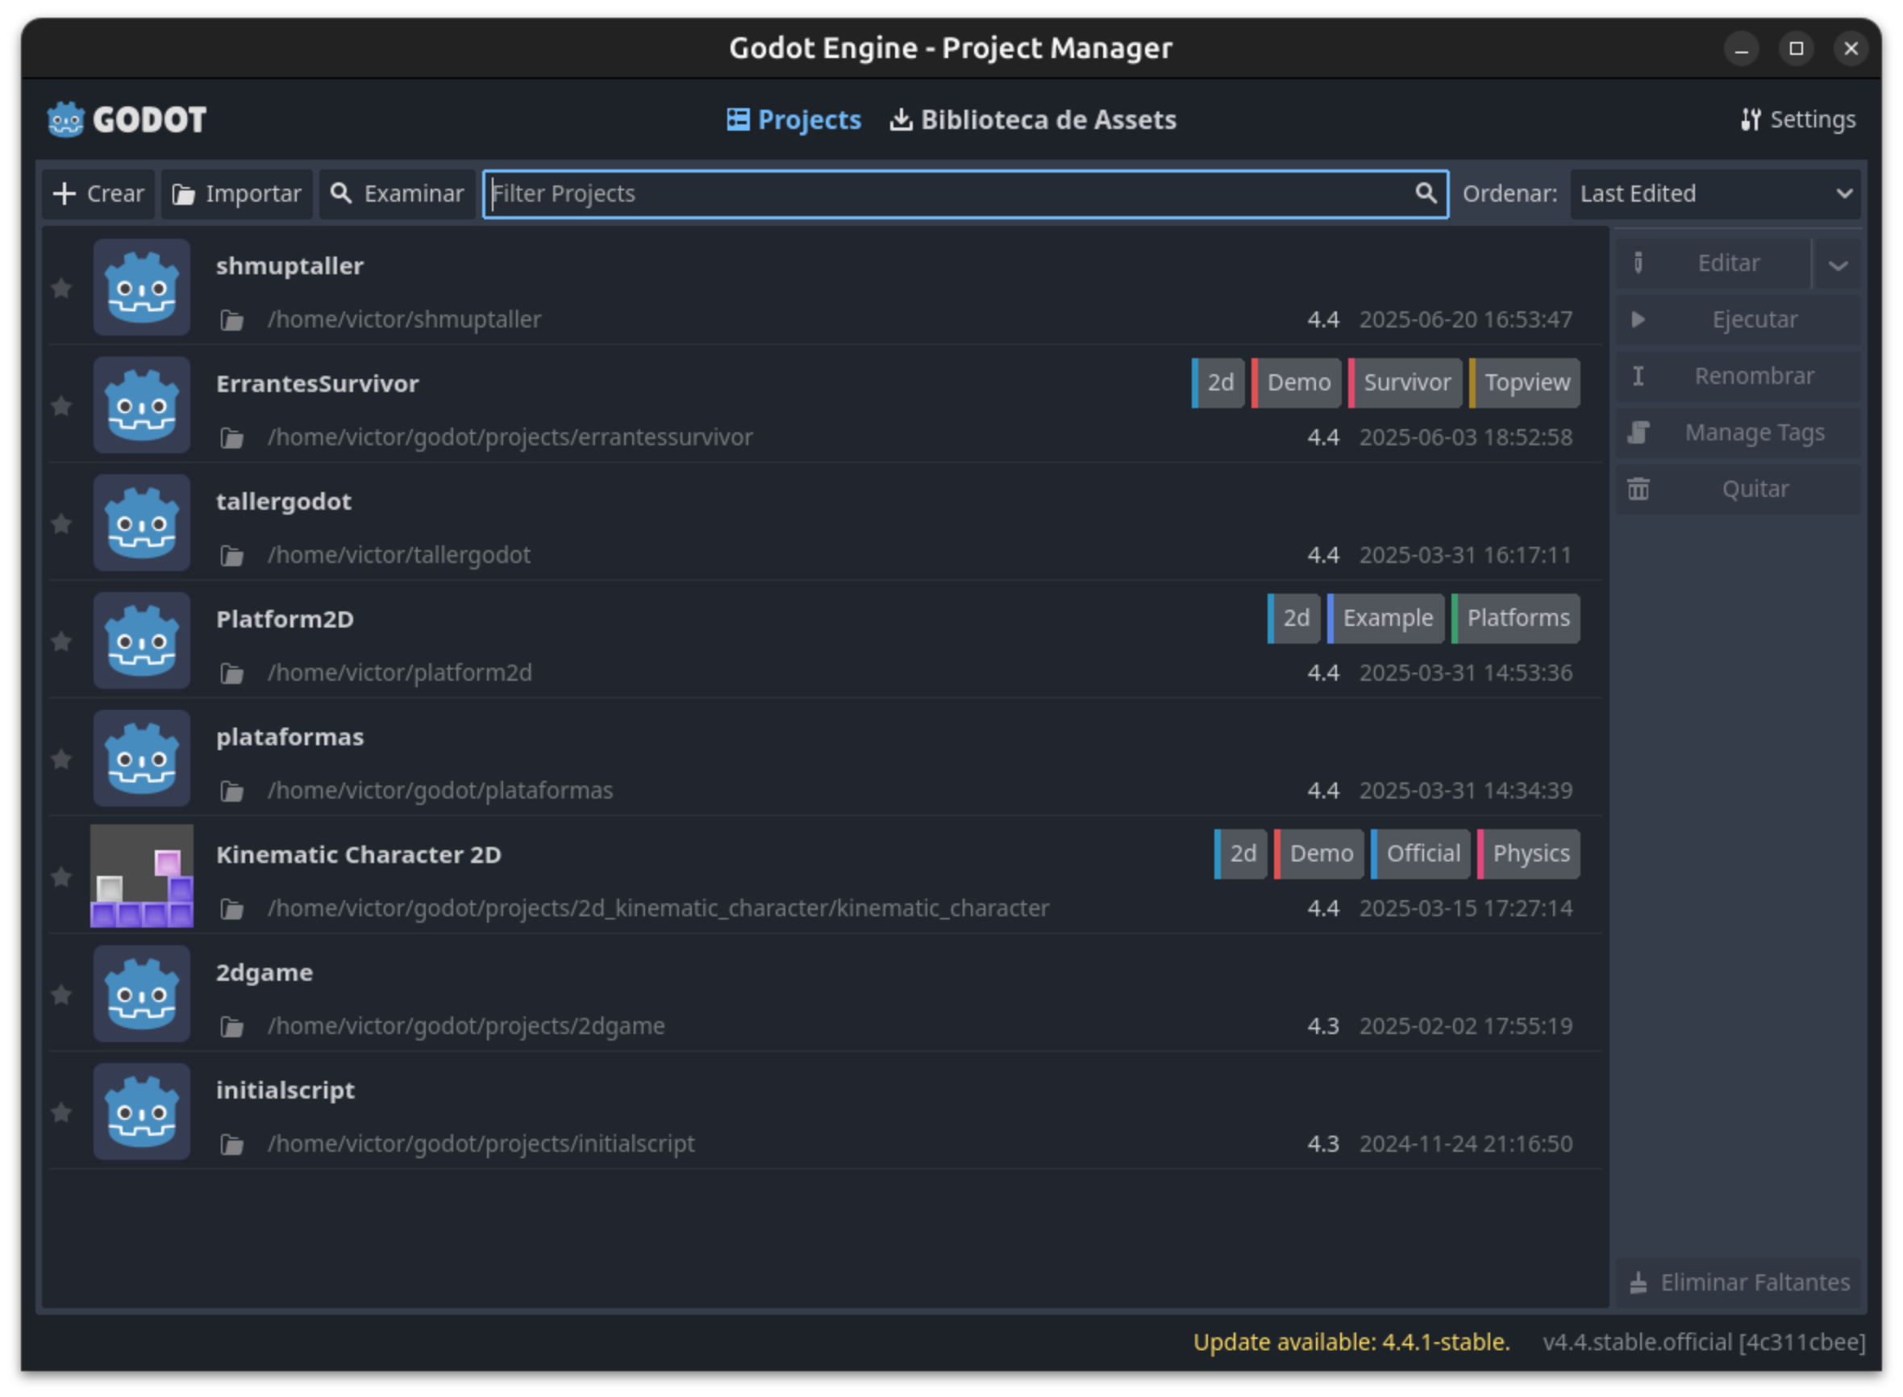1903x1397 pixels.
Task: Open the Last Edited sort dropdown
Action: pos(1715,194)
